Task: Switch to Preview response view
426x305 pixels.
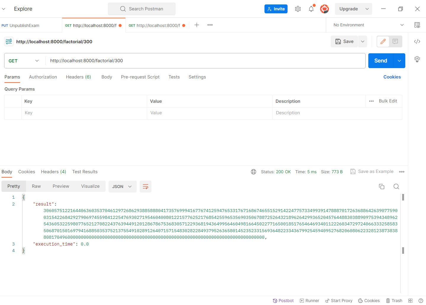Action: 61,186
